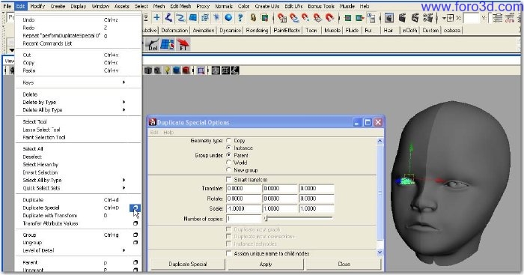Viewport: 524px width, 275px height.
Task: Select the Instance geometry type radio
Action: coord(228,148)
